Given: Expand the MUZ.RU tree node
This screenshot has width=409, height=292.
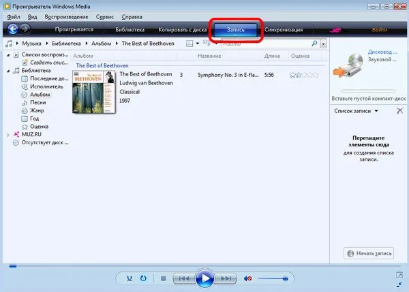Looking at the screenshot, I should pyautogui.click(x=8, y=135).
